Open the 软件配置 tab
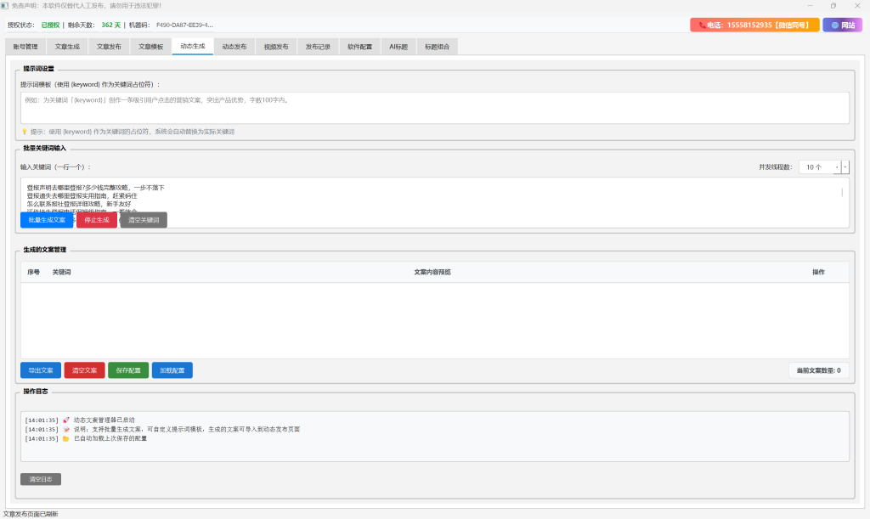This screenshot has height=519, width=870. click(359, 47)
